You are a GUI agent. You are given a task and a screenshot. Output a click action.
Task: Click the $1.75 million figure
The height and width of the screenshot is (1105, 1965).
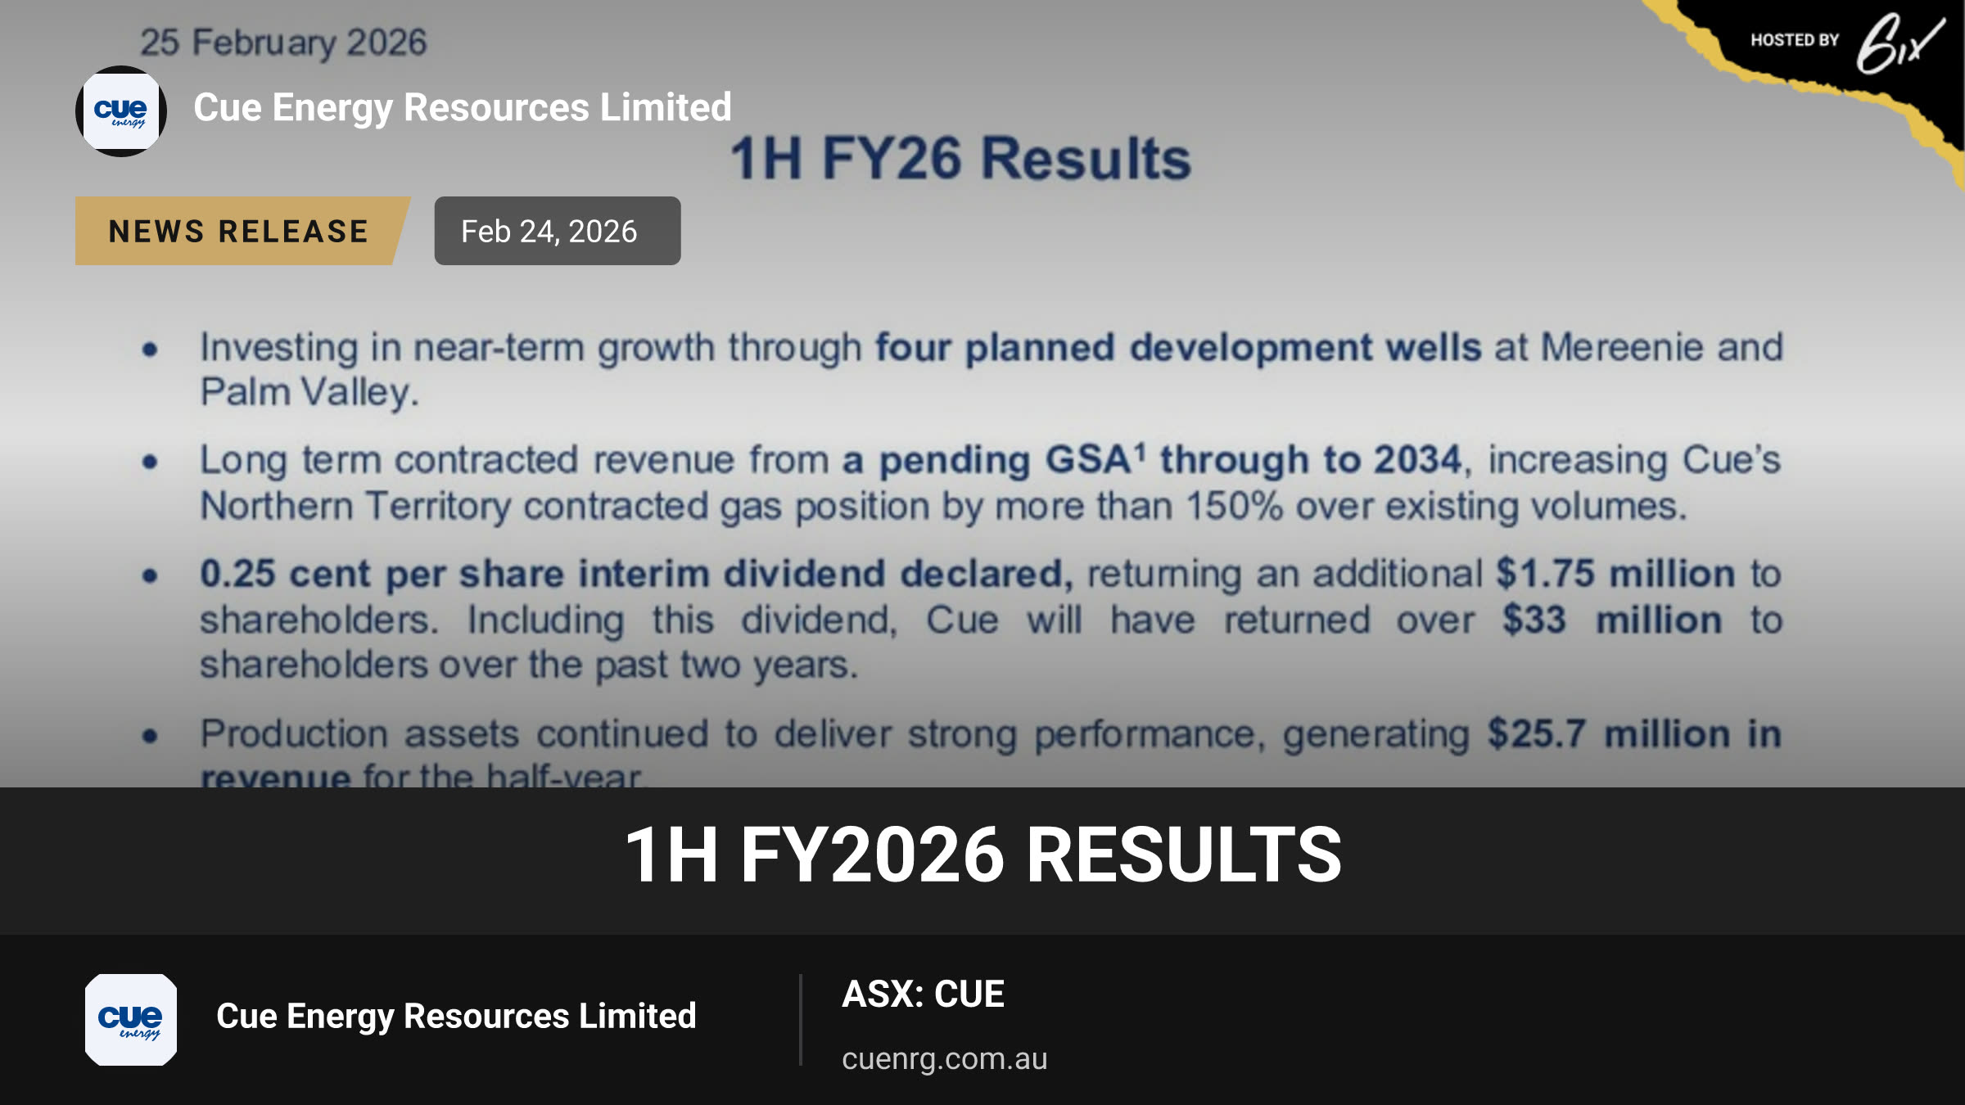1615,574
